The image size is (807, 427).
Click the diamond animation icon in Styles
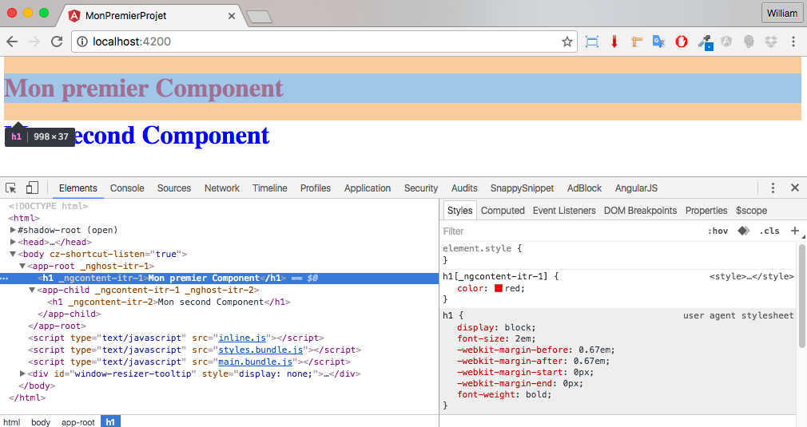pos(743,231)
